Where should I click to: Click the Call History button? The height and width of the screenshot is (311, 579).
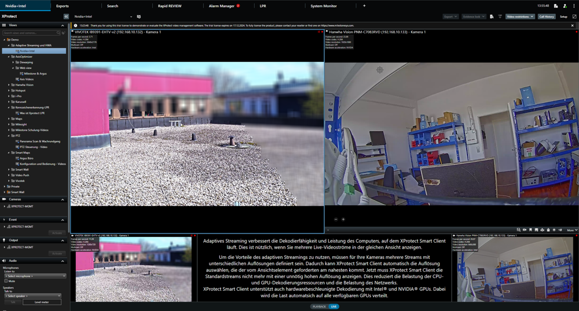tap(546, 17)
